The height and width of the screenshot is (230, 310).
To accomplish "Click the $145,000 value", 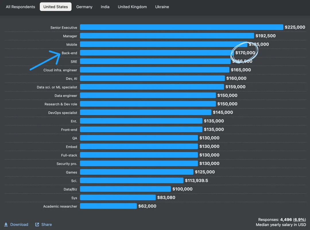I will (x=223, y=112).
